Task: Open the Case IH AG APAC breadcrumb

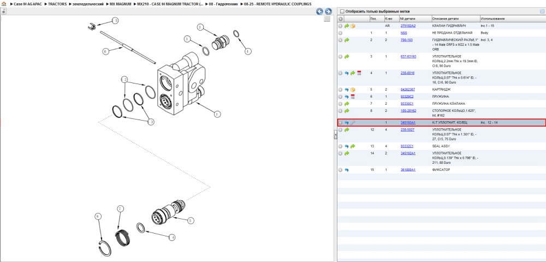Action: click(x=27, y=4)
